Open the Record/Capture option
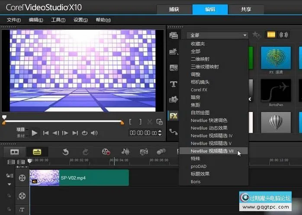The height and width of the screenshot is (215, 302). click(106, 152)
